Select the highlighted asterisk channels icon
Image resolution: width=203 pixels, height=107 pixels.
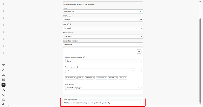[4, 85]
